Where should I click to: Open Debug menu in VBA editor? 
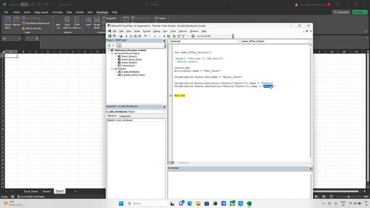(157, 31)
